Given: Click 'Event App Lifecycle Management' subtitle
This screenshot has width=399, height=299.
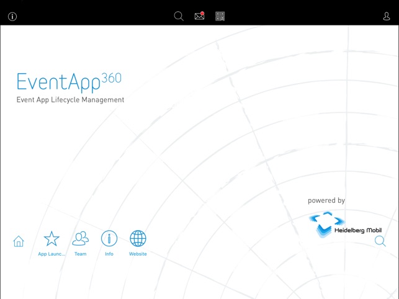Looking at the screenshot, I should click(70, 100).
